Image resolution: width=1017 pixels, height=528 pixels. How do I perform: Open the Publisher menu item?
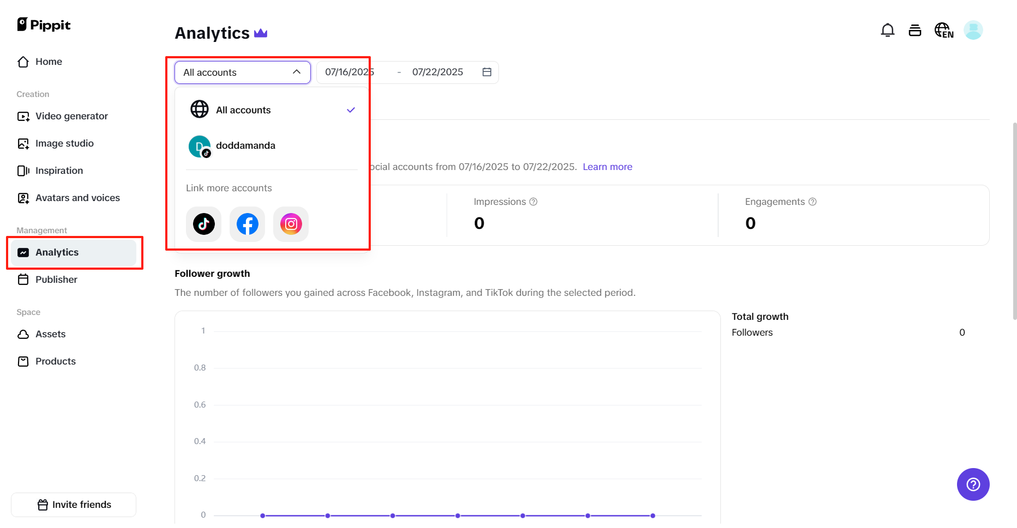tap(56, 280)
